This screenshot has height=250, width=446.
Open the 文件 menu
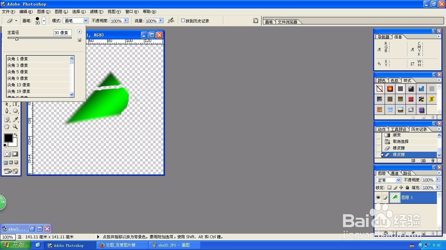[8, 12]
